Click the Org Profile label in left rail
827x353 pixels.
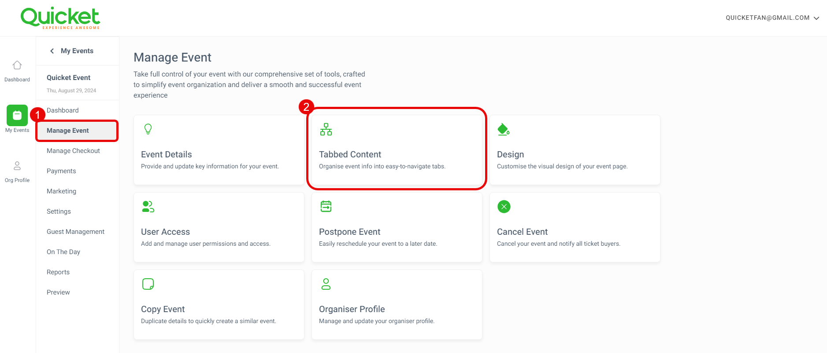tap(17, 180)
